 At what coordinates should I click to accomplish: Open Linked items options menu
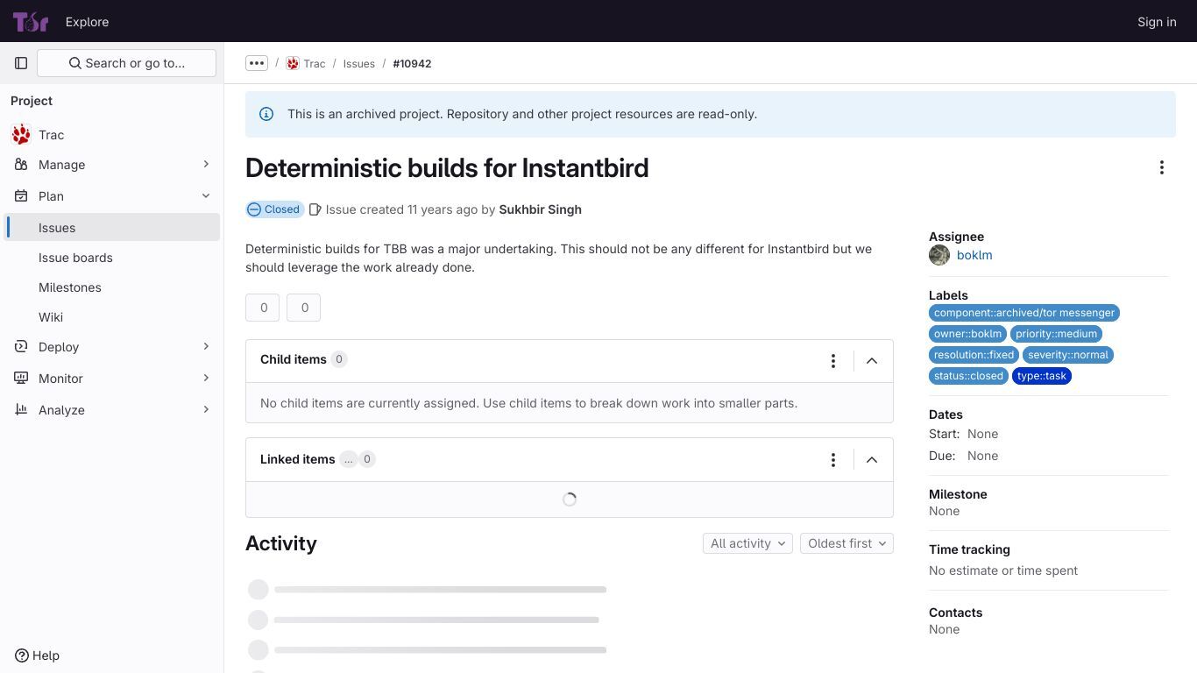(x=833, y=460)
